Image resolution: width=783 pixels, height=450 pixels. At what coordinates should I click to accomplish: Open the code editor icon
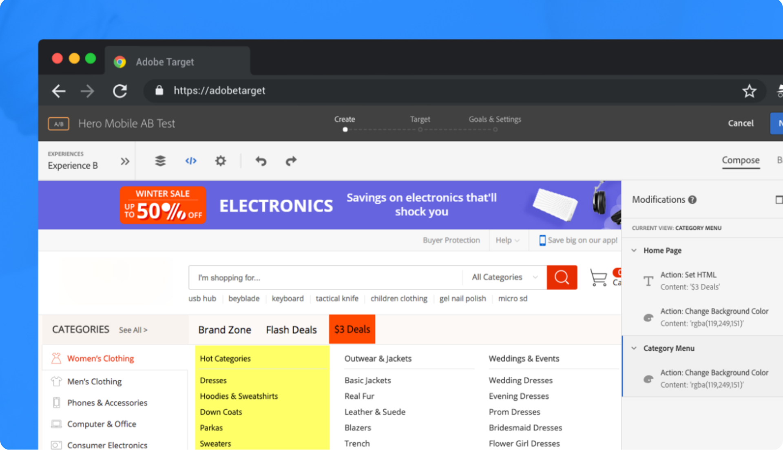click(191, 161)
